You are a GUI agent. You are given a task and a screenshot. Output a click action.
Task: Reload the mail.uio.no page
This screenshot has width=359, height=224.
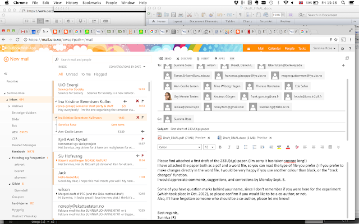click(x=17, y=40)
